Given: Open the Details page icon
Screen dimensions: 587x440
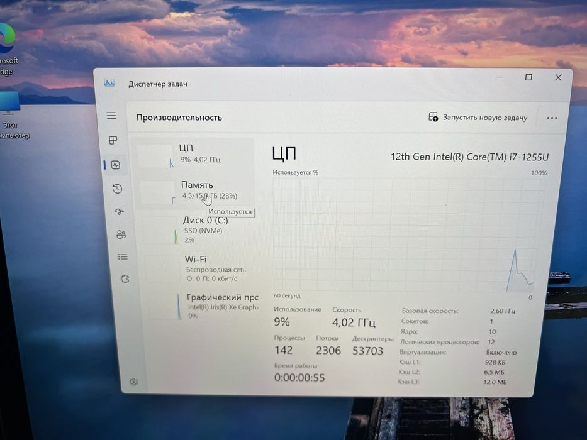Looking at the screenshot, I should click(123, 257).
